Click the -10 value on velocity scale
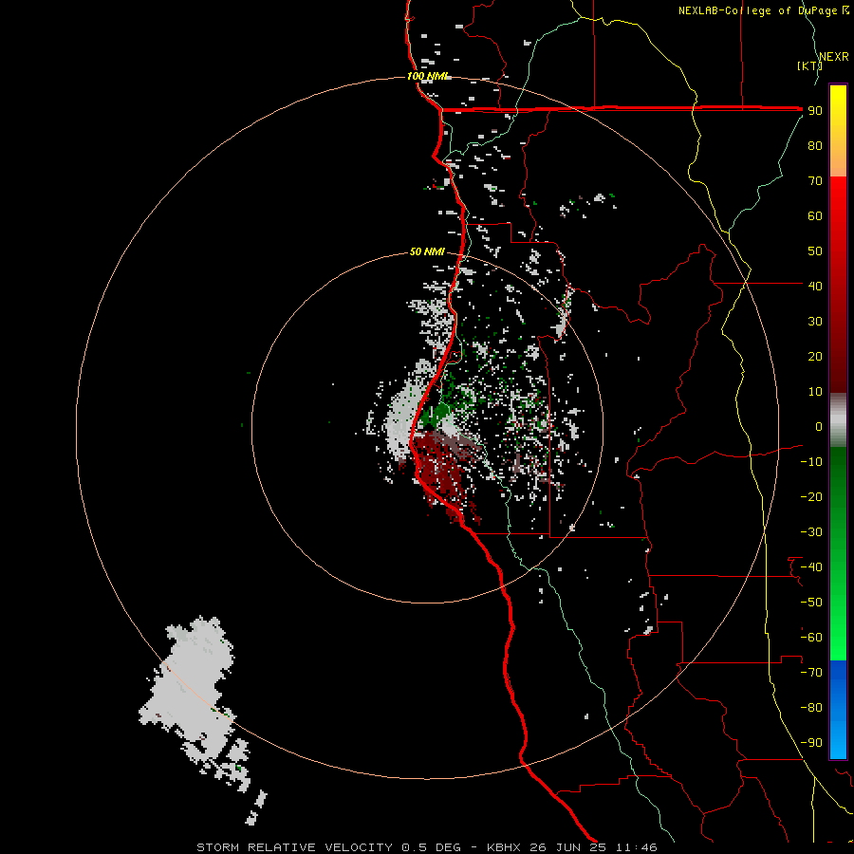This screenshot has height=854, width=854. coord(811,462)
